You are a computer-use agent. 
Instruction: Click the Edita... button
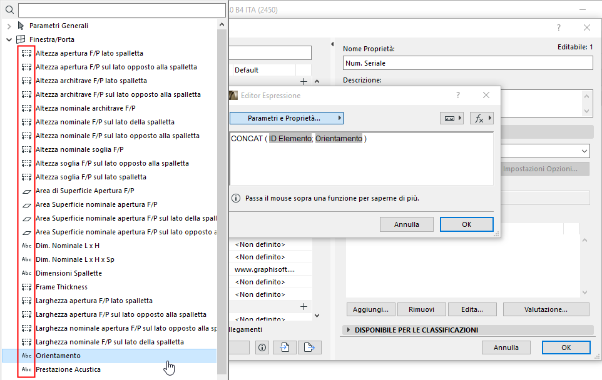click(x=472, y=309)
